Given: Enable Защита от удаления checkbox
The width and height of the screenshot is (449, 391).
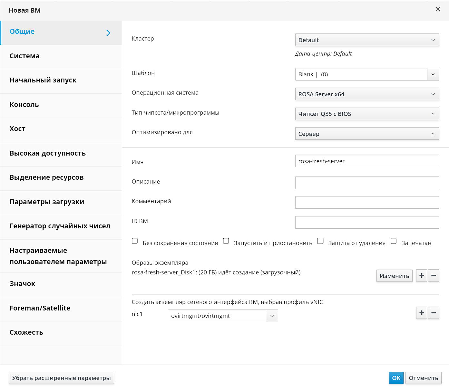Looking at the screenshot, I should [x=320, y=241].
